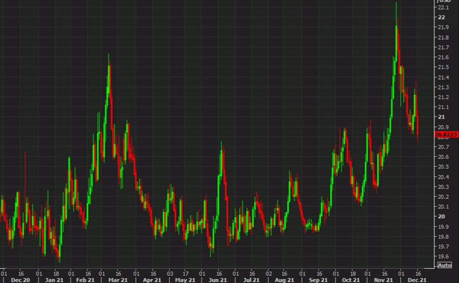459x283 pixels.
Task: Click the 19.7 price axis label
Action: point(443,246)
